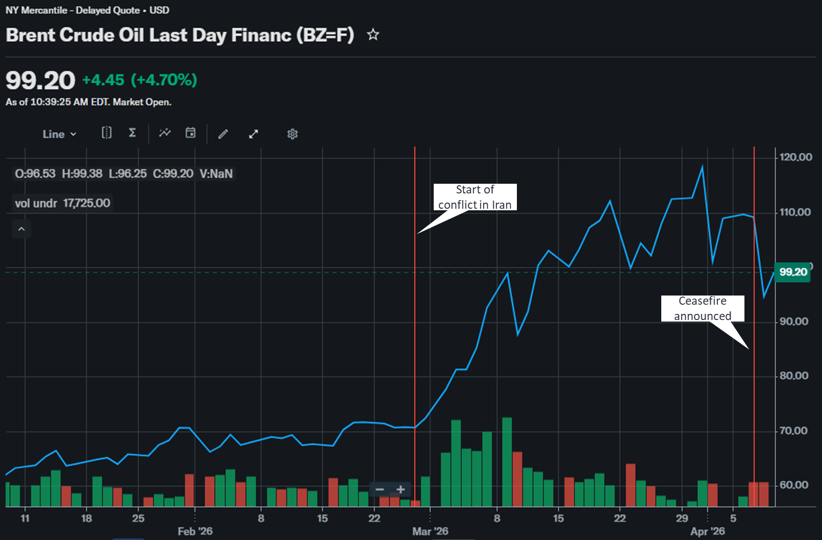This screenshot has width=822, height=540.
Task: Click the calendar events icon
Action: point(190,133)
